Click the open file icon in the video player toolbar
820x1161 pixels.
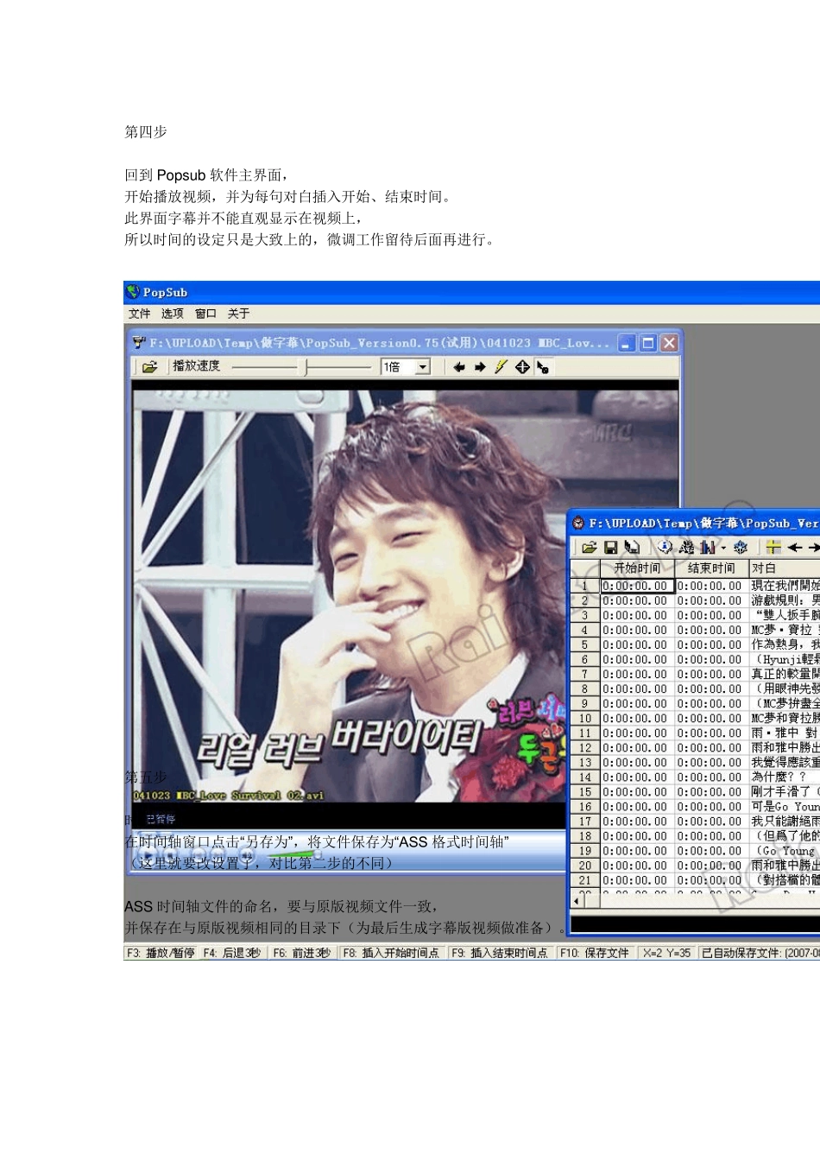coord(149,367)
